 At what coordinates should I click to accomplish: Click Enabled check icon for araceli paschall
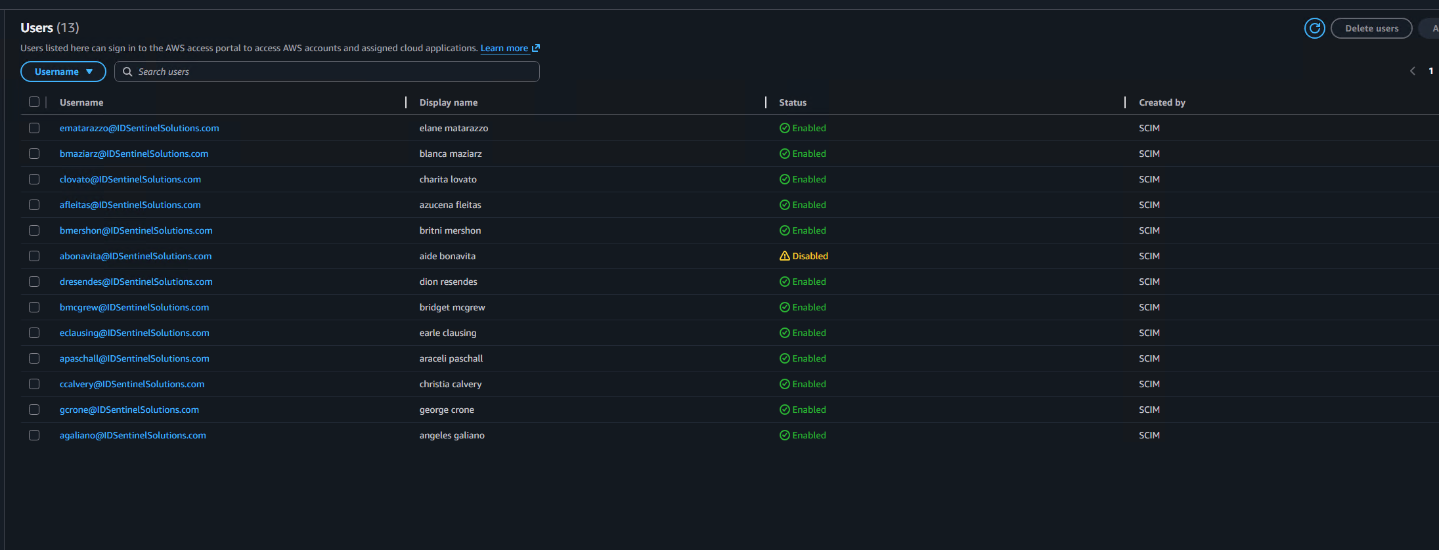(784, 358)
